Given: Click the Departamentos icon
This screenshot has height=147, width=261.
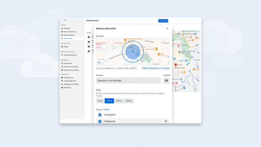Looking at the screenshot, I should [x=62, y=35].
